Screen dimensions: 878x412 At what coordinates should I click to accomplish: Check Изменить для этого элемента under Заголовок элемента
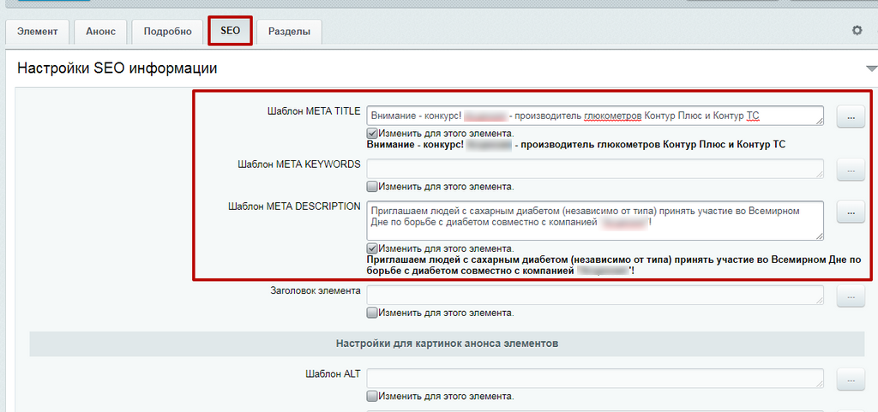tap(372, 313)
